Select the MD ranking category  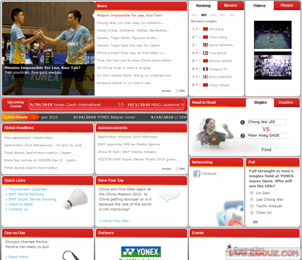point(213,15)
